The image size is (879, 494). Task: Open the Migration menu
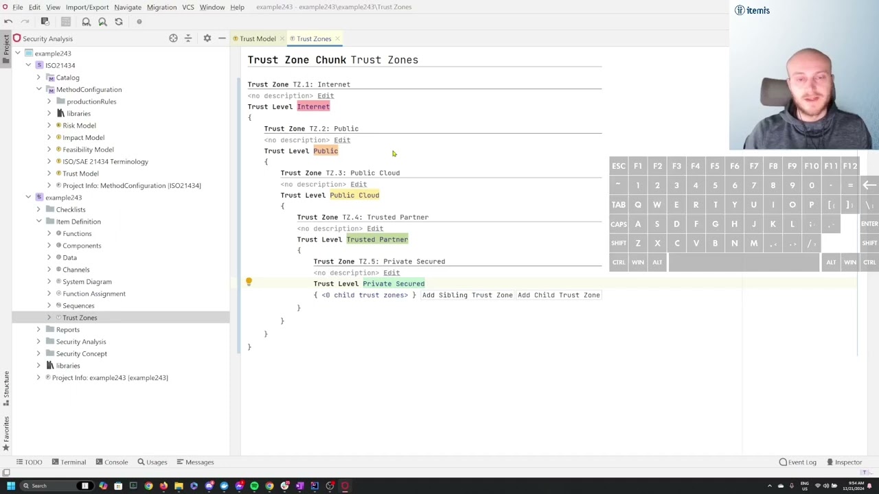click(x=161, y=7)
